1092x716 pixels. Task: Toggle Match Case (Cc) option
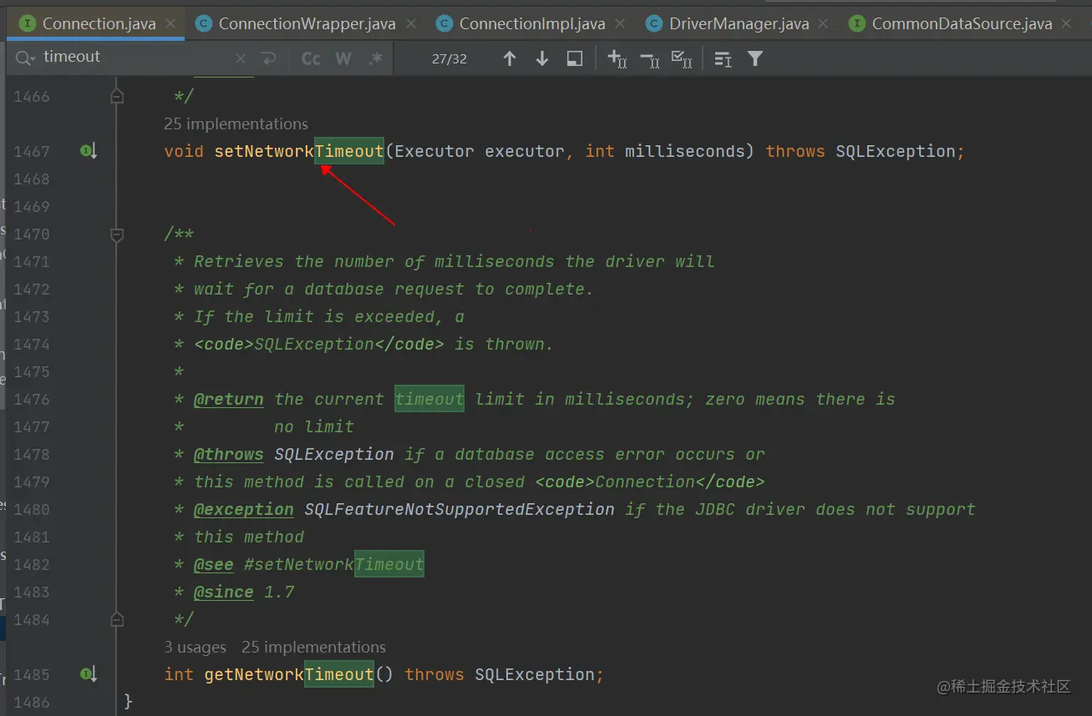click(311, 58)
